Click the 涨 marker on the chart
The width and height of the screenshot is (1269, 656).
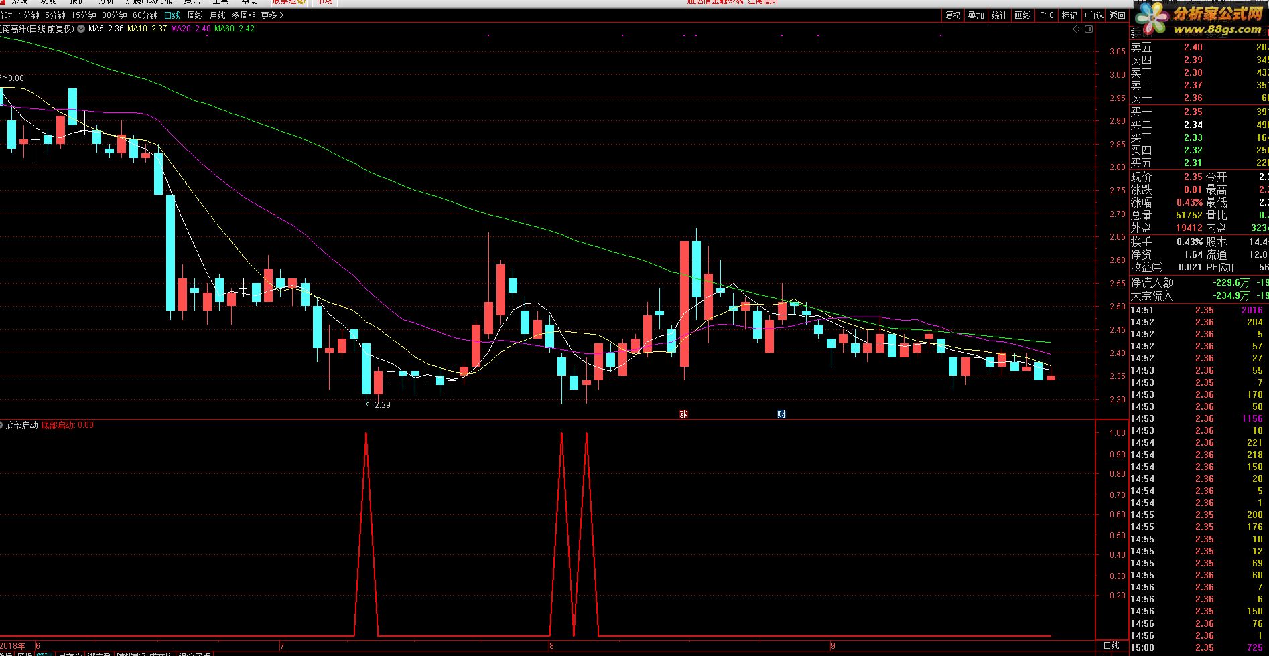click(683, 414)
